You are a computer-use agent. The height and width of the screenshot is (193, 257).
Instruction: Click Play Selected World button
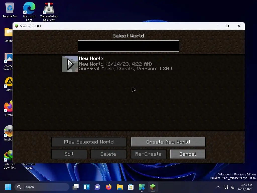coord(89,142)
